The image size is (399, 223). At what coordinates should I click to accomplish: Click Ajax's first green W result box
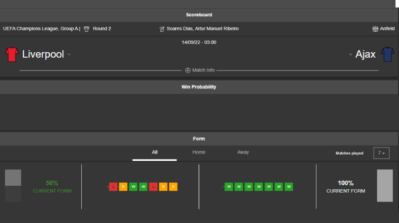(229, 187)
